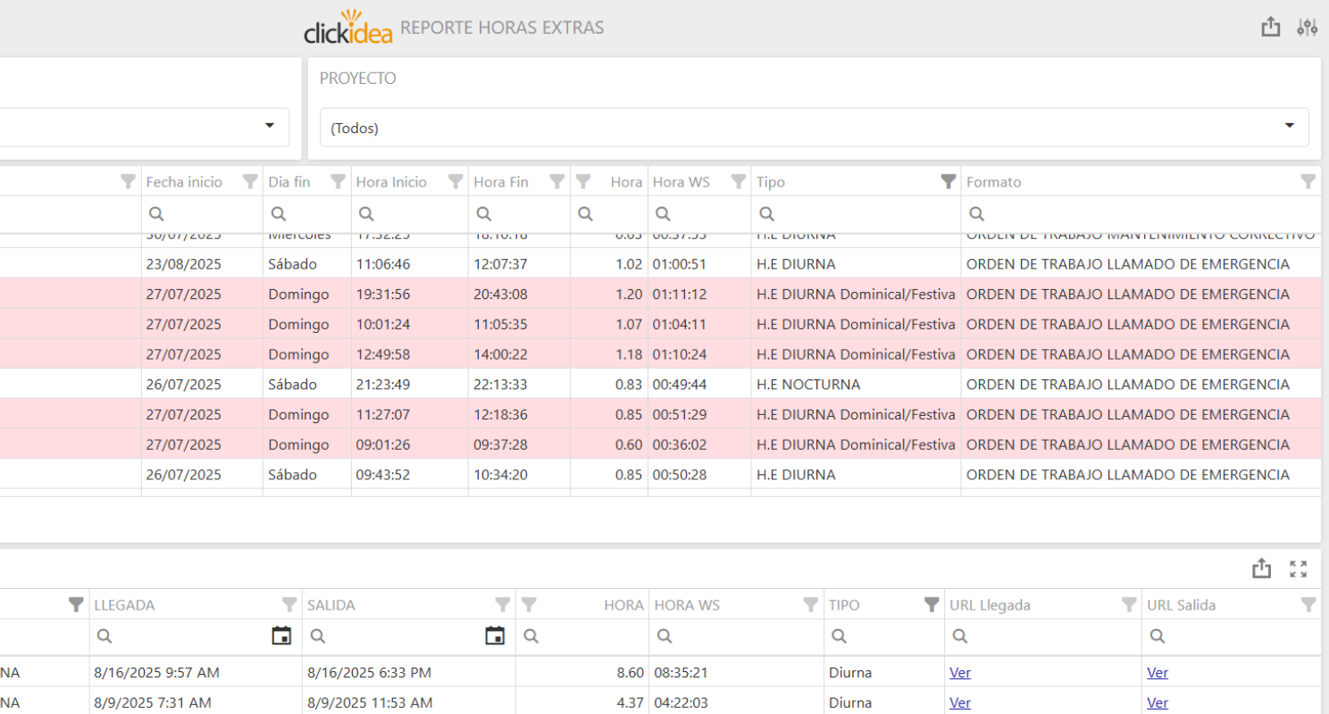The height and width of the screenshot is (714, 1329).
Task: Open the SALIDA calendar date picker
Action: click(x=495, y=635)
